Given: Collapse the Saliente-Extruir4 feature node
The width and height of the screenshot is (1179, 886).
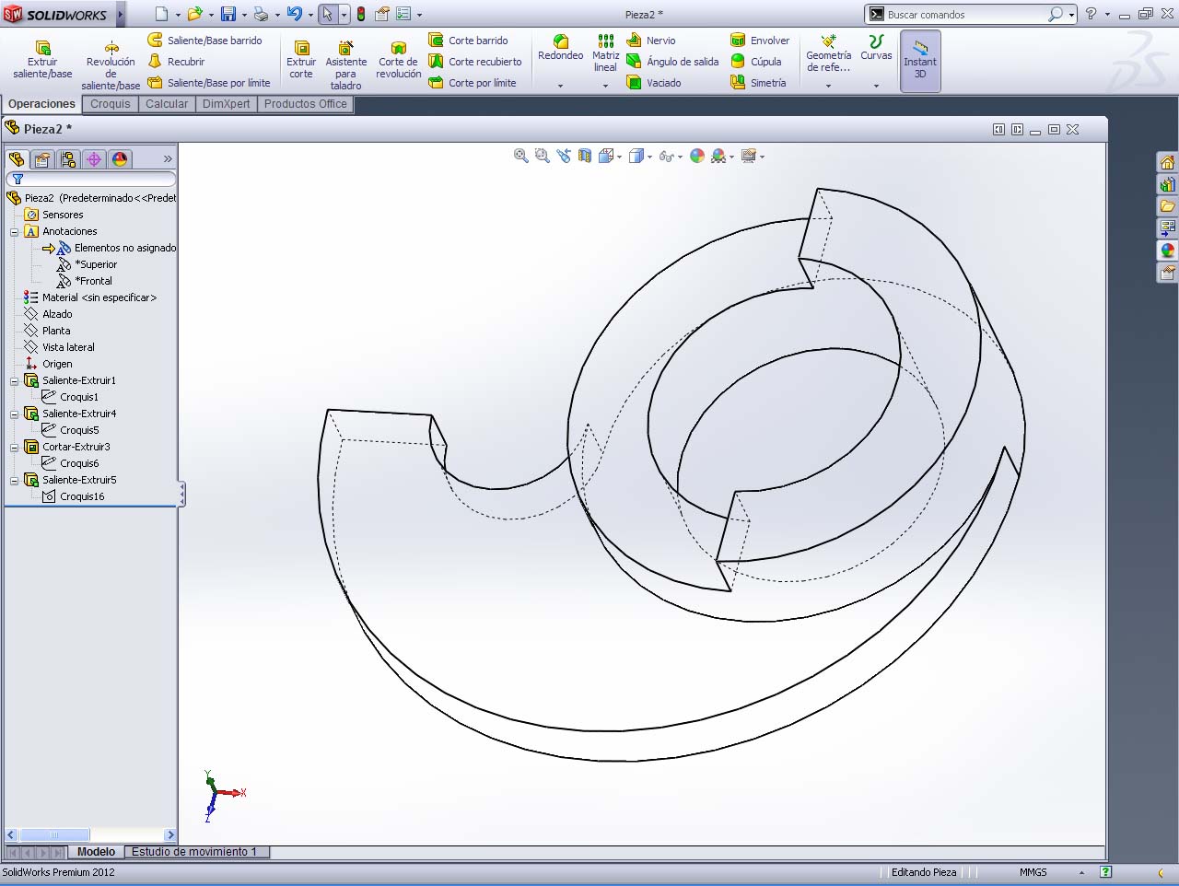Looking at the screenshot, I should pos(15,414).
